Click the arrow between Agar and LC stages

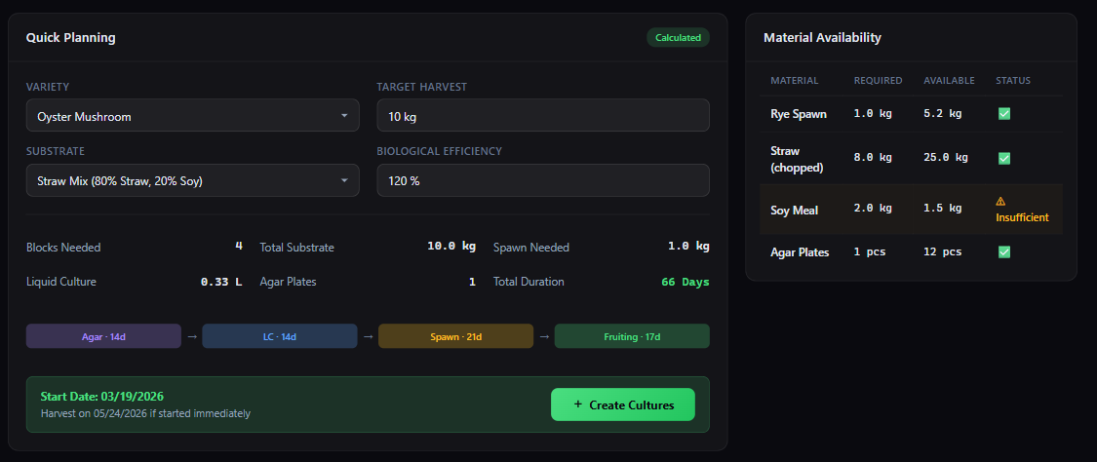click(192, 336)
